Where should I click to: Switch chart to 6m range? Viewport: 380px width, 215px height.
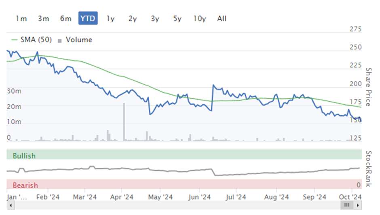65,19
